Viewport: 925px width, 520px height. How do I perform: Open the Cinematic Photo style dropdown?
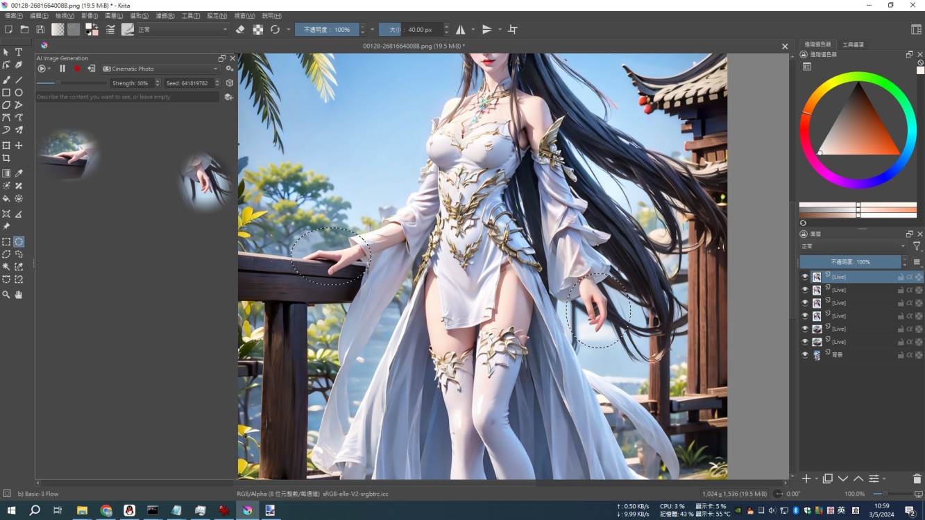click(160, 69)
